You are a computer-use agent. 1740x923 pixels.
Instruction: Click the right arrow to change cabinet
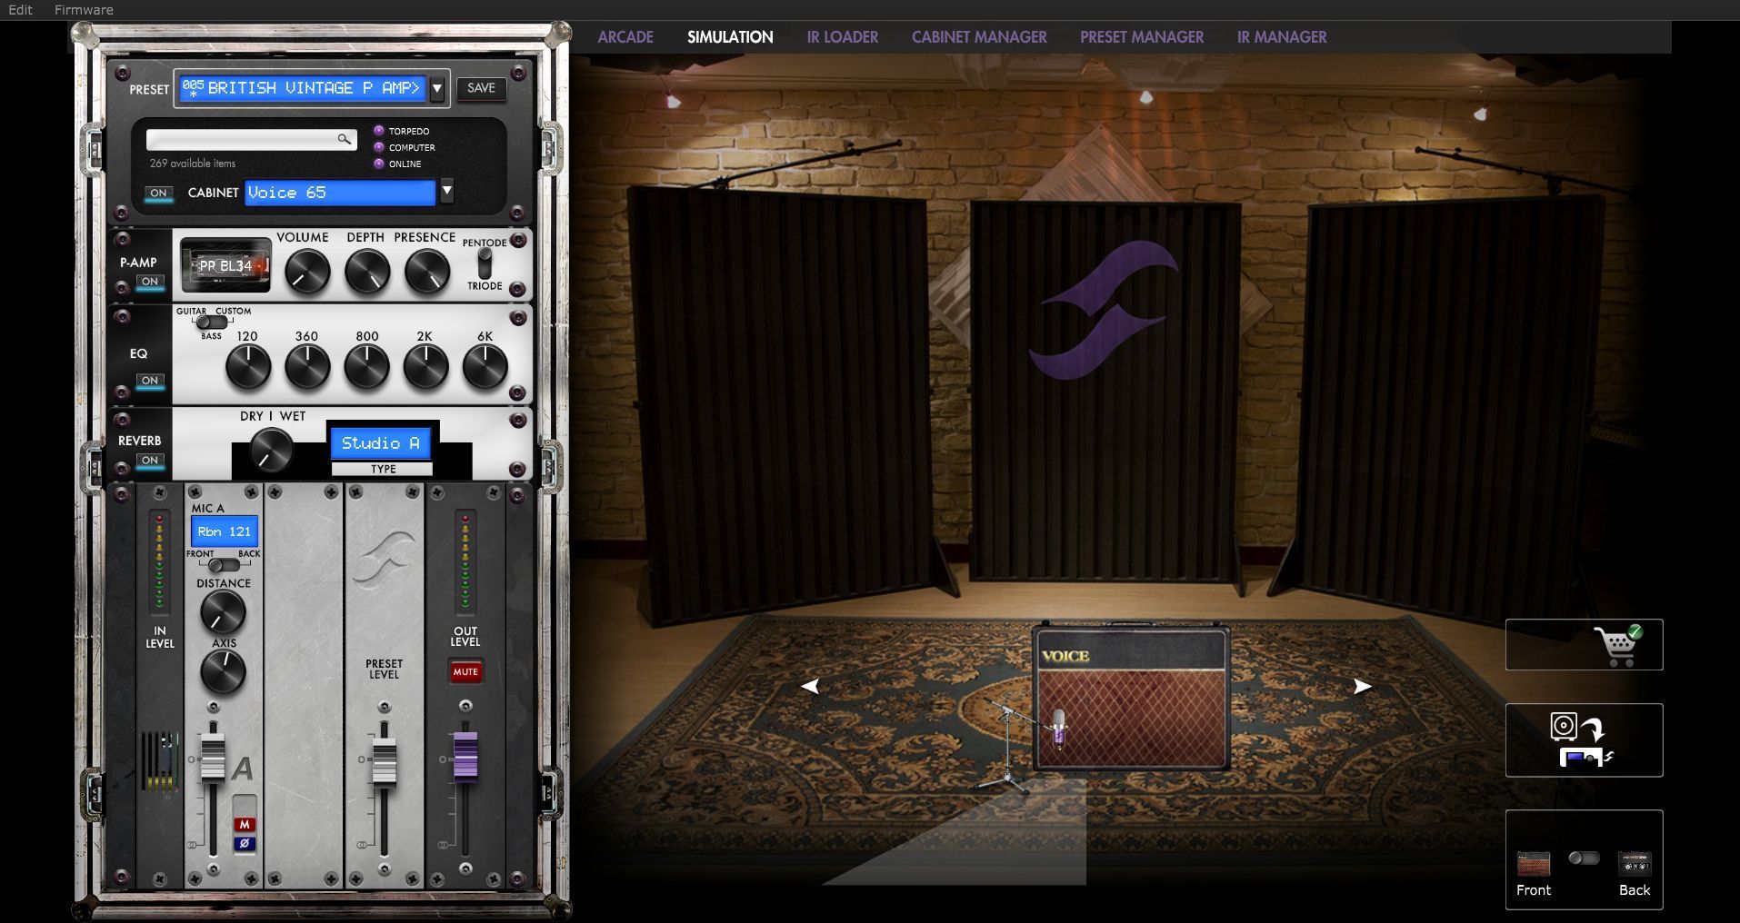click(1362, 687)
